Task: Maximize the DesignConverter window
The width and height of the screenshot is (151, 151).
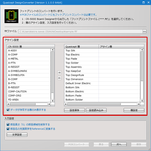Action: (x=143, y=3)
